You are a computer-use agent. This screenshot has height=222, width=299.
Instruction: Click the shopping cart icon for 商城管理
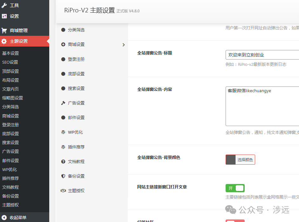(4, 30)
